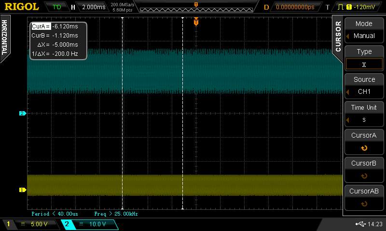386x231 pixels.
Task: Click the USB connection status icon
Action: (x=360, y=224)
